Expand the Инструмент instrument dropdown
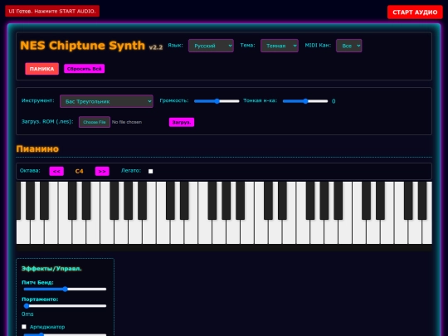 pos(106,101)
